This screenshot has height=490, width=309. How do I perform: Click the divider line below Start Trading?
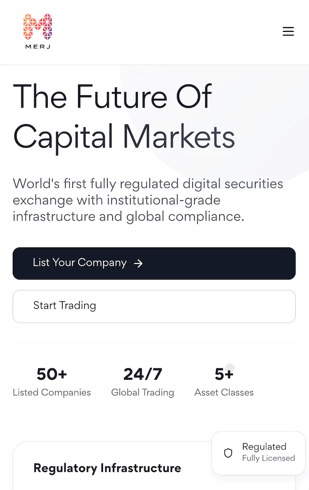pos(154,343)
